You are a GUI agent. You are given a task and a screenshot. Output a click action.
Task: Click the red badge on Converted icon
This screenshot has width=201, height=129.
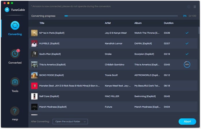tap(18, 51)
